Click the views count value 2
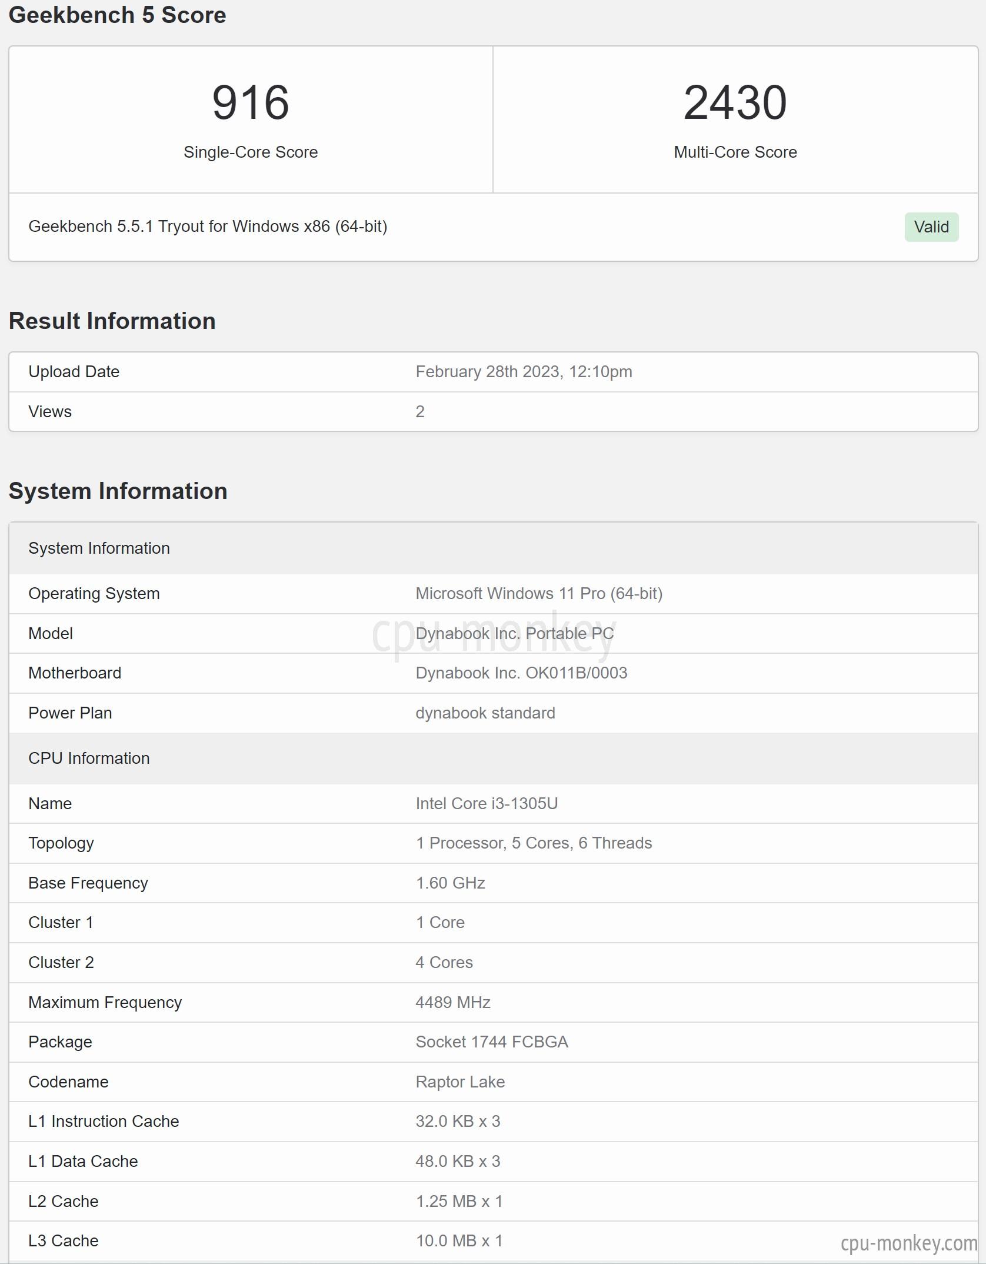This screenshot has height=1264, width=986. coord(420,412)
